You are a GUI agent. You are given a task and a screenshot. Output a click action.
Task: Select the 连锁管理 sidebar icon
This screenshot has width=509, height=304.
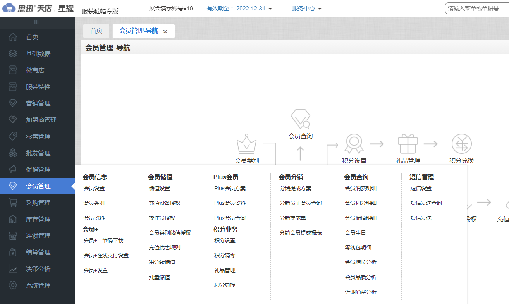pyautogui.click(x=14, y=235)
